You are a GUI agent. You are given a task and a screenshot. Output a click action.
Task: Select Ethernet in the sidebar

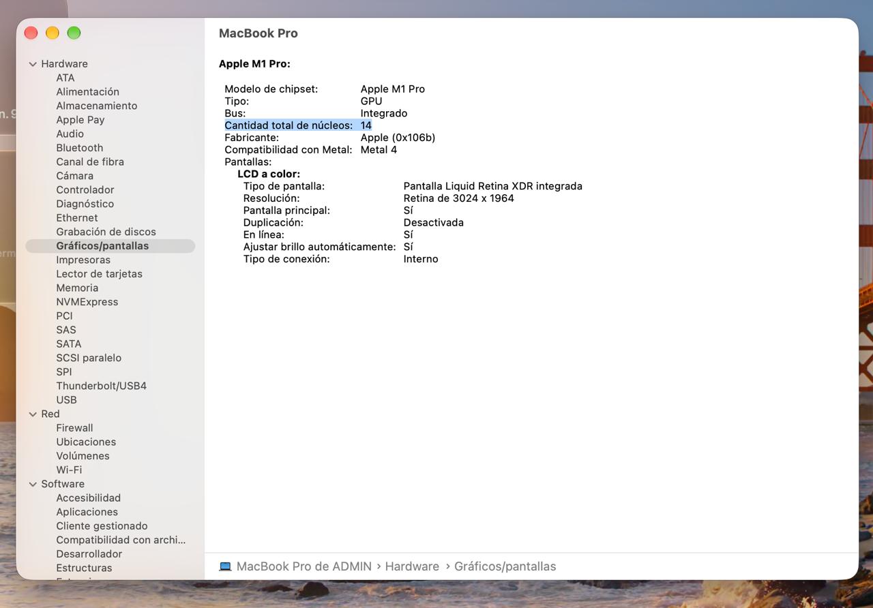76,218
